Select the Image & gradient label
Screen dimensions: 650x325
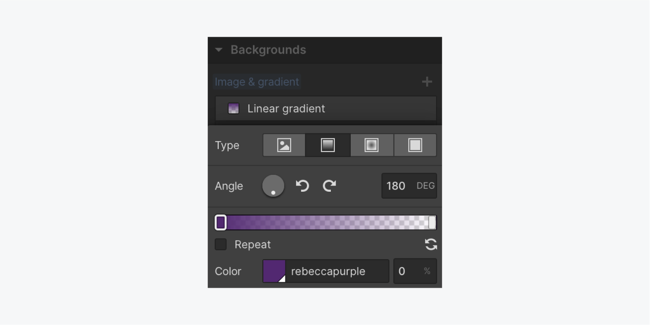click(256, 81)
